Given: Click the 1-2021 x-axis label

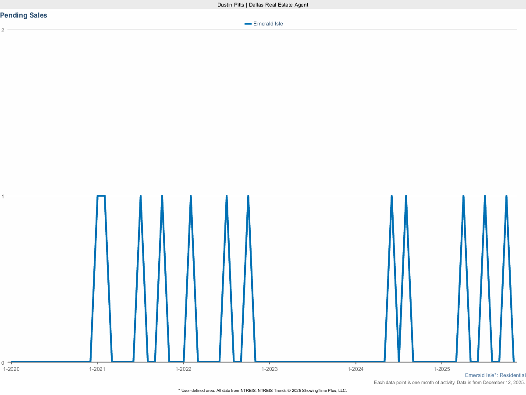Looking at the screenshot, I should (97, 369).
